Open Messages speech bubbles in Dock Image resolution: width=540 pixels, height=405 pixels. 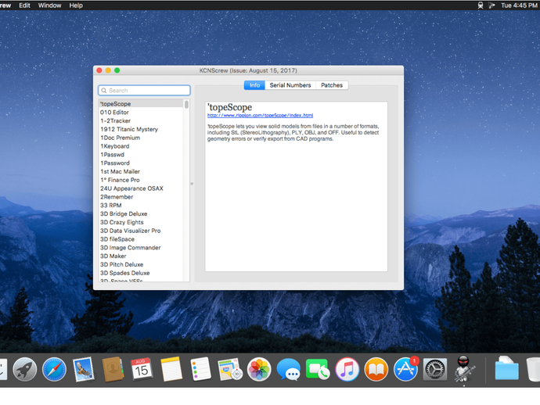(x=289, y=370)
